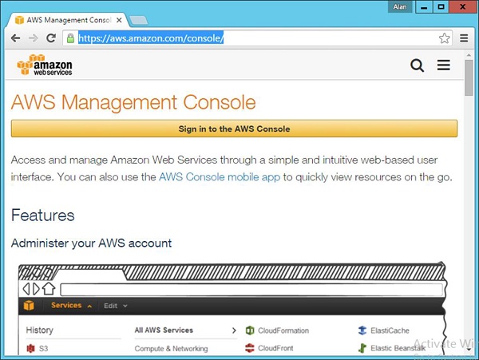Click the address bar URL field
This screenshot has height=360, width=479.
255,38
